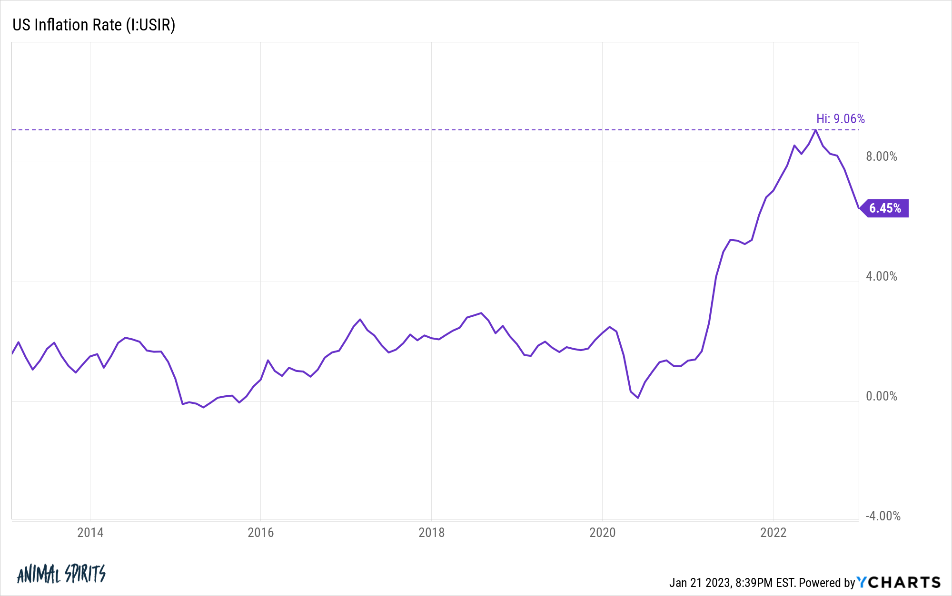This screenshot has height=596, width=952.
Task: Select the 2016 x-axis label
Action: 260,532
